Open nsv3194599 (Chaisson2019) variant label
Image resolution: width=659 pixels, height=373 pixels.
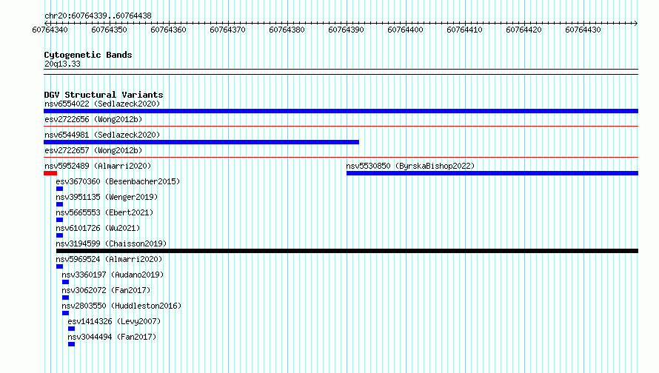111,243
